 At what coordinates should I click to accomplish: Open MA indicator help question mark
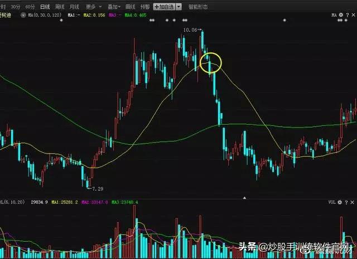coord(347,15)
